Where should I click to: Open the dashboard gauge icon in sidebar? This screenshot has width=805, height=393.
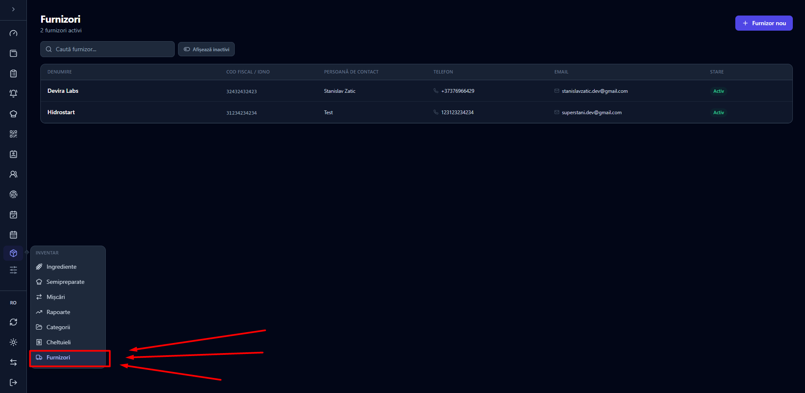(x=13, y=33)
